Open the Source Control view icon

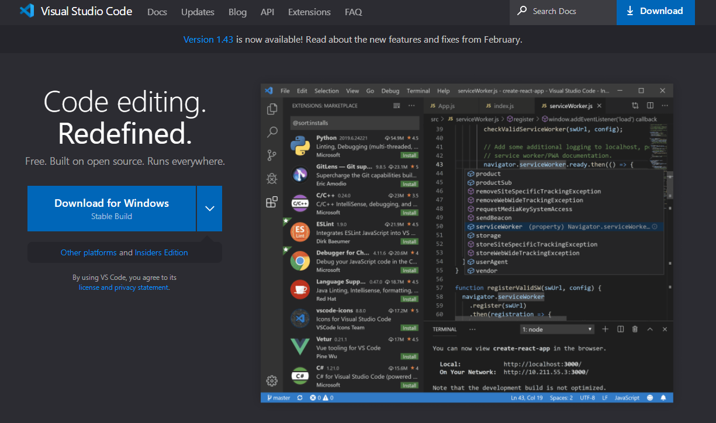point(272,155)
